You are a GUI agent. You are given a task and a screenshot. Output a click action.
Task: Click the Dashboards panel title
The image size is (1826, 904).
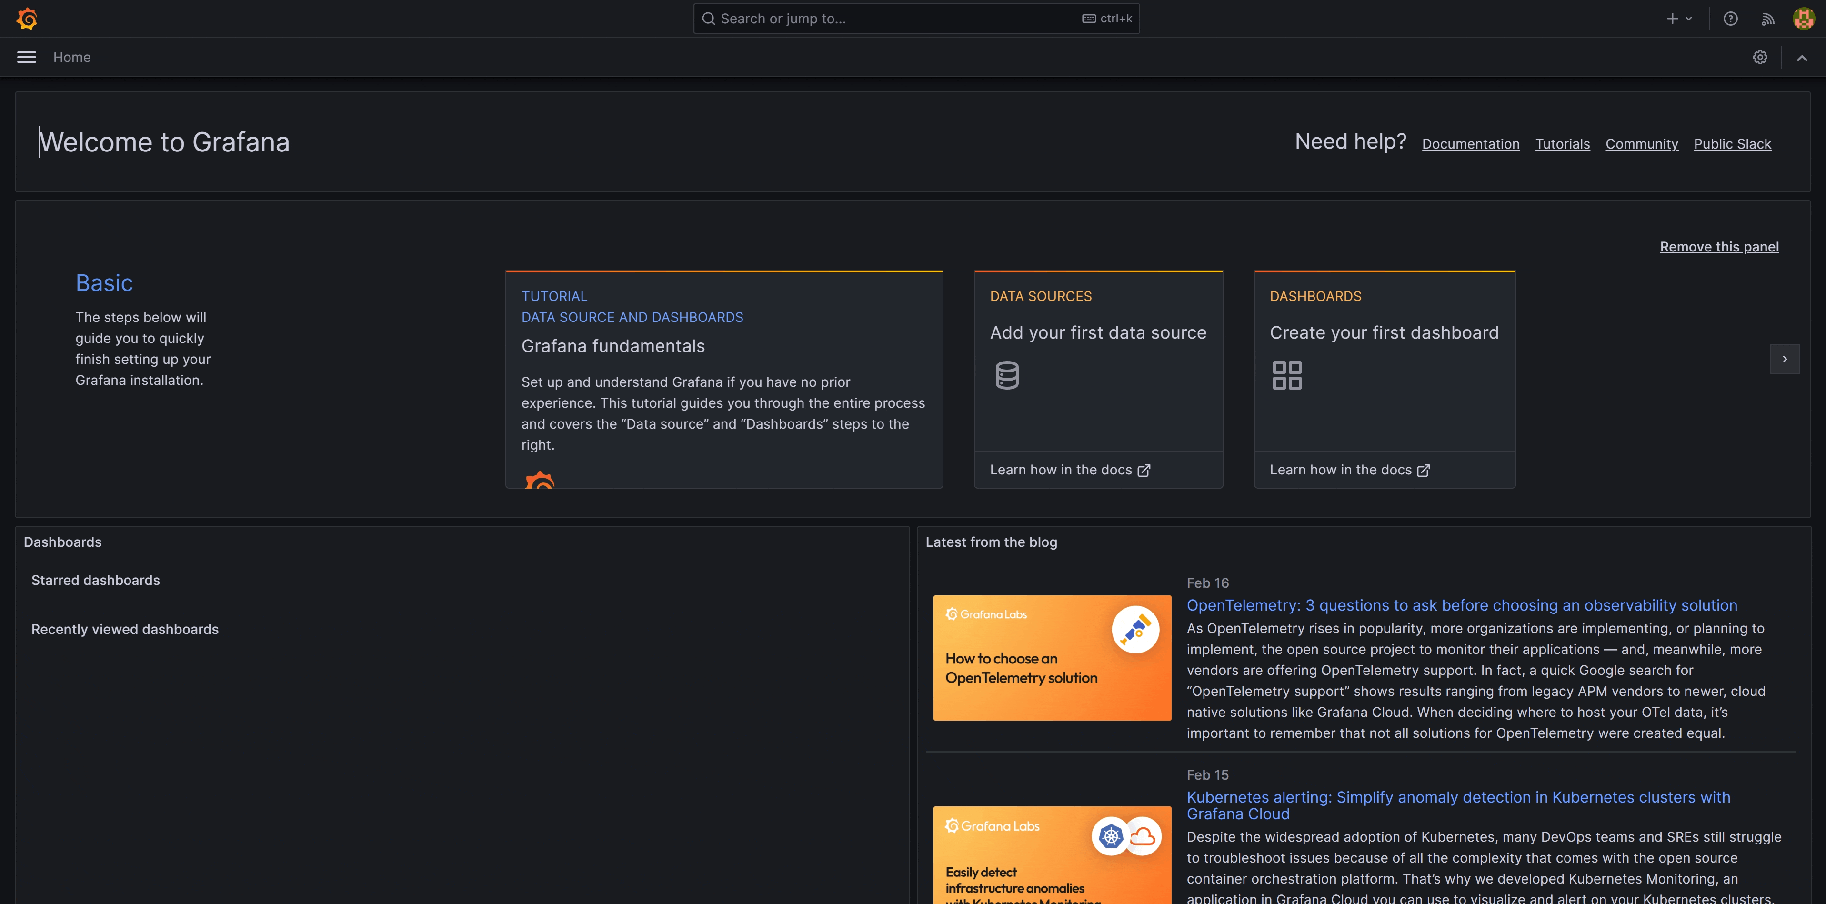[x=62, y=542]
